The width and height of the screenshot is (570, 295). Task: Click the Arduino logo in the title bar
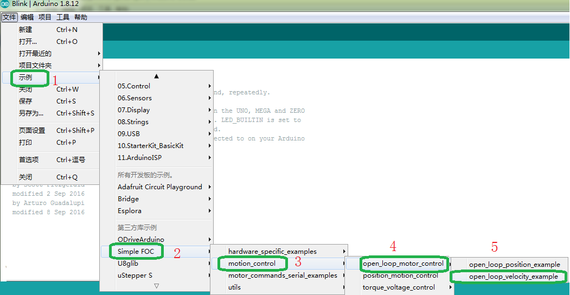click(x=5, y=5)
